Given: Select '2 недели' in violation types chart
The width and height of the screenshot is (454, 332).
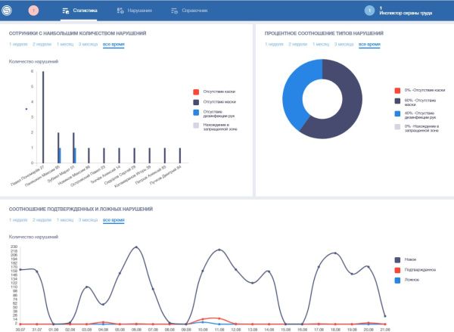Looking at the screenshot, I should point(297,45).
